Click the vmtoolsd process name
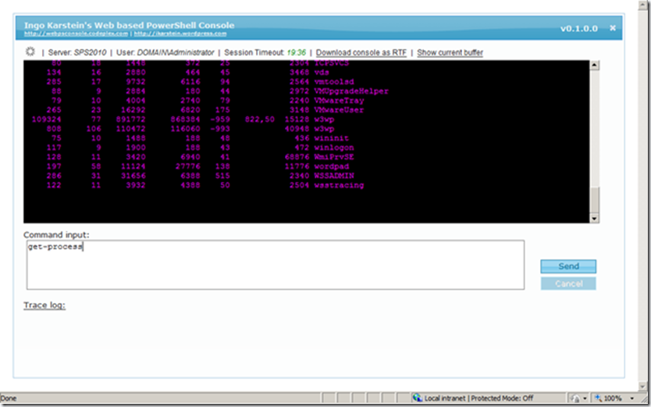 click(334, 82)
